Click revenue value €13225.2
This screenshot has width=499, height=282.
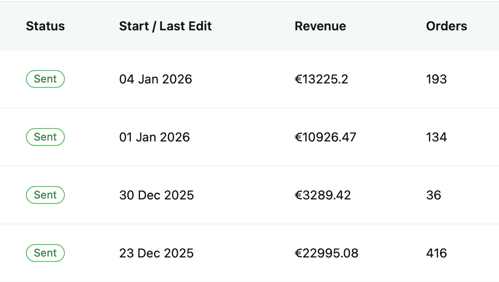[x=321, y=79]
